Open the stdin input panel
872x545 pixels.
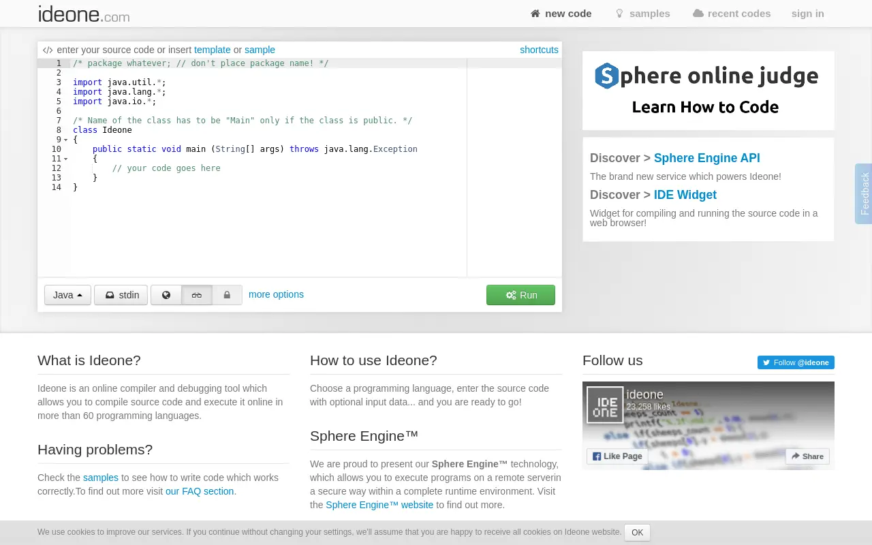(x=121, y=295)
